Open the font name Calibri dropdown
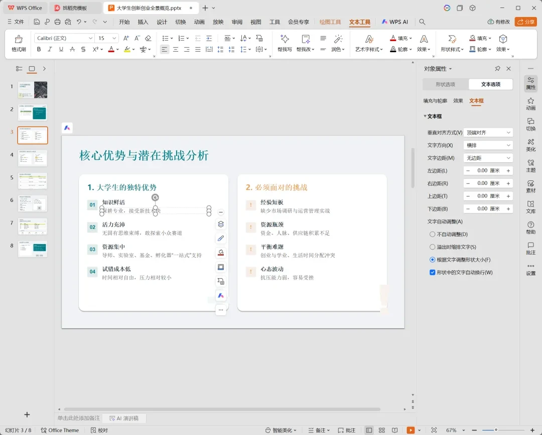This screenshot has width=542, height=435. (x=90, y=38)
